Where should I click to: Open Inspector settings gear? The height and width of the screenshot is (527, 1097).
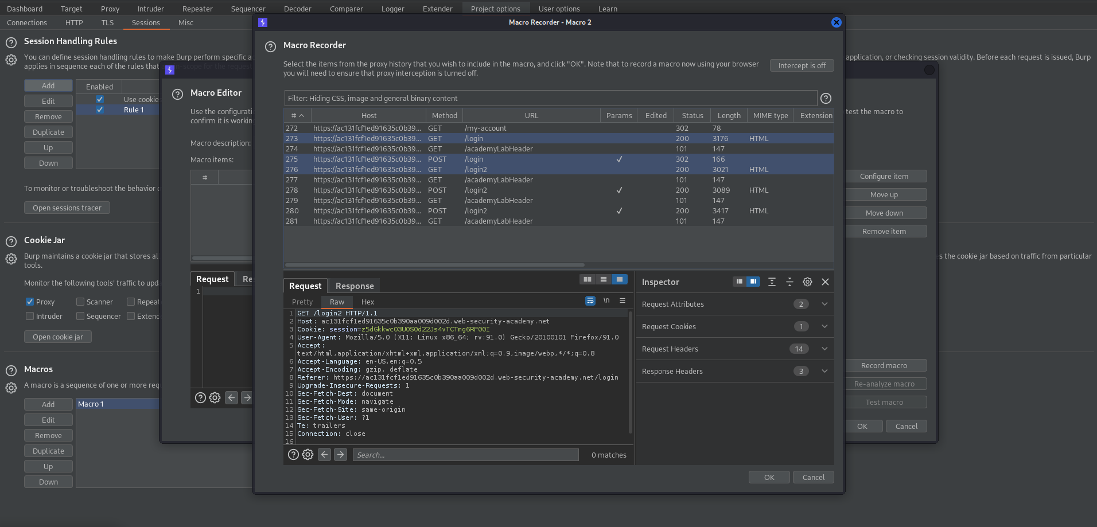[x=807, y=282]
